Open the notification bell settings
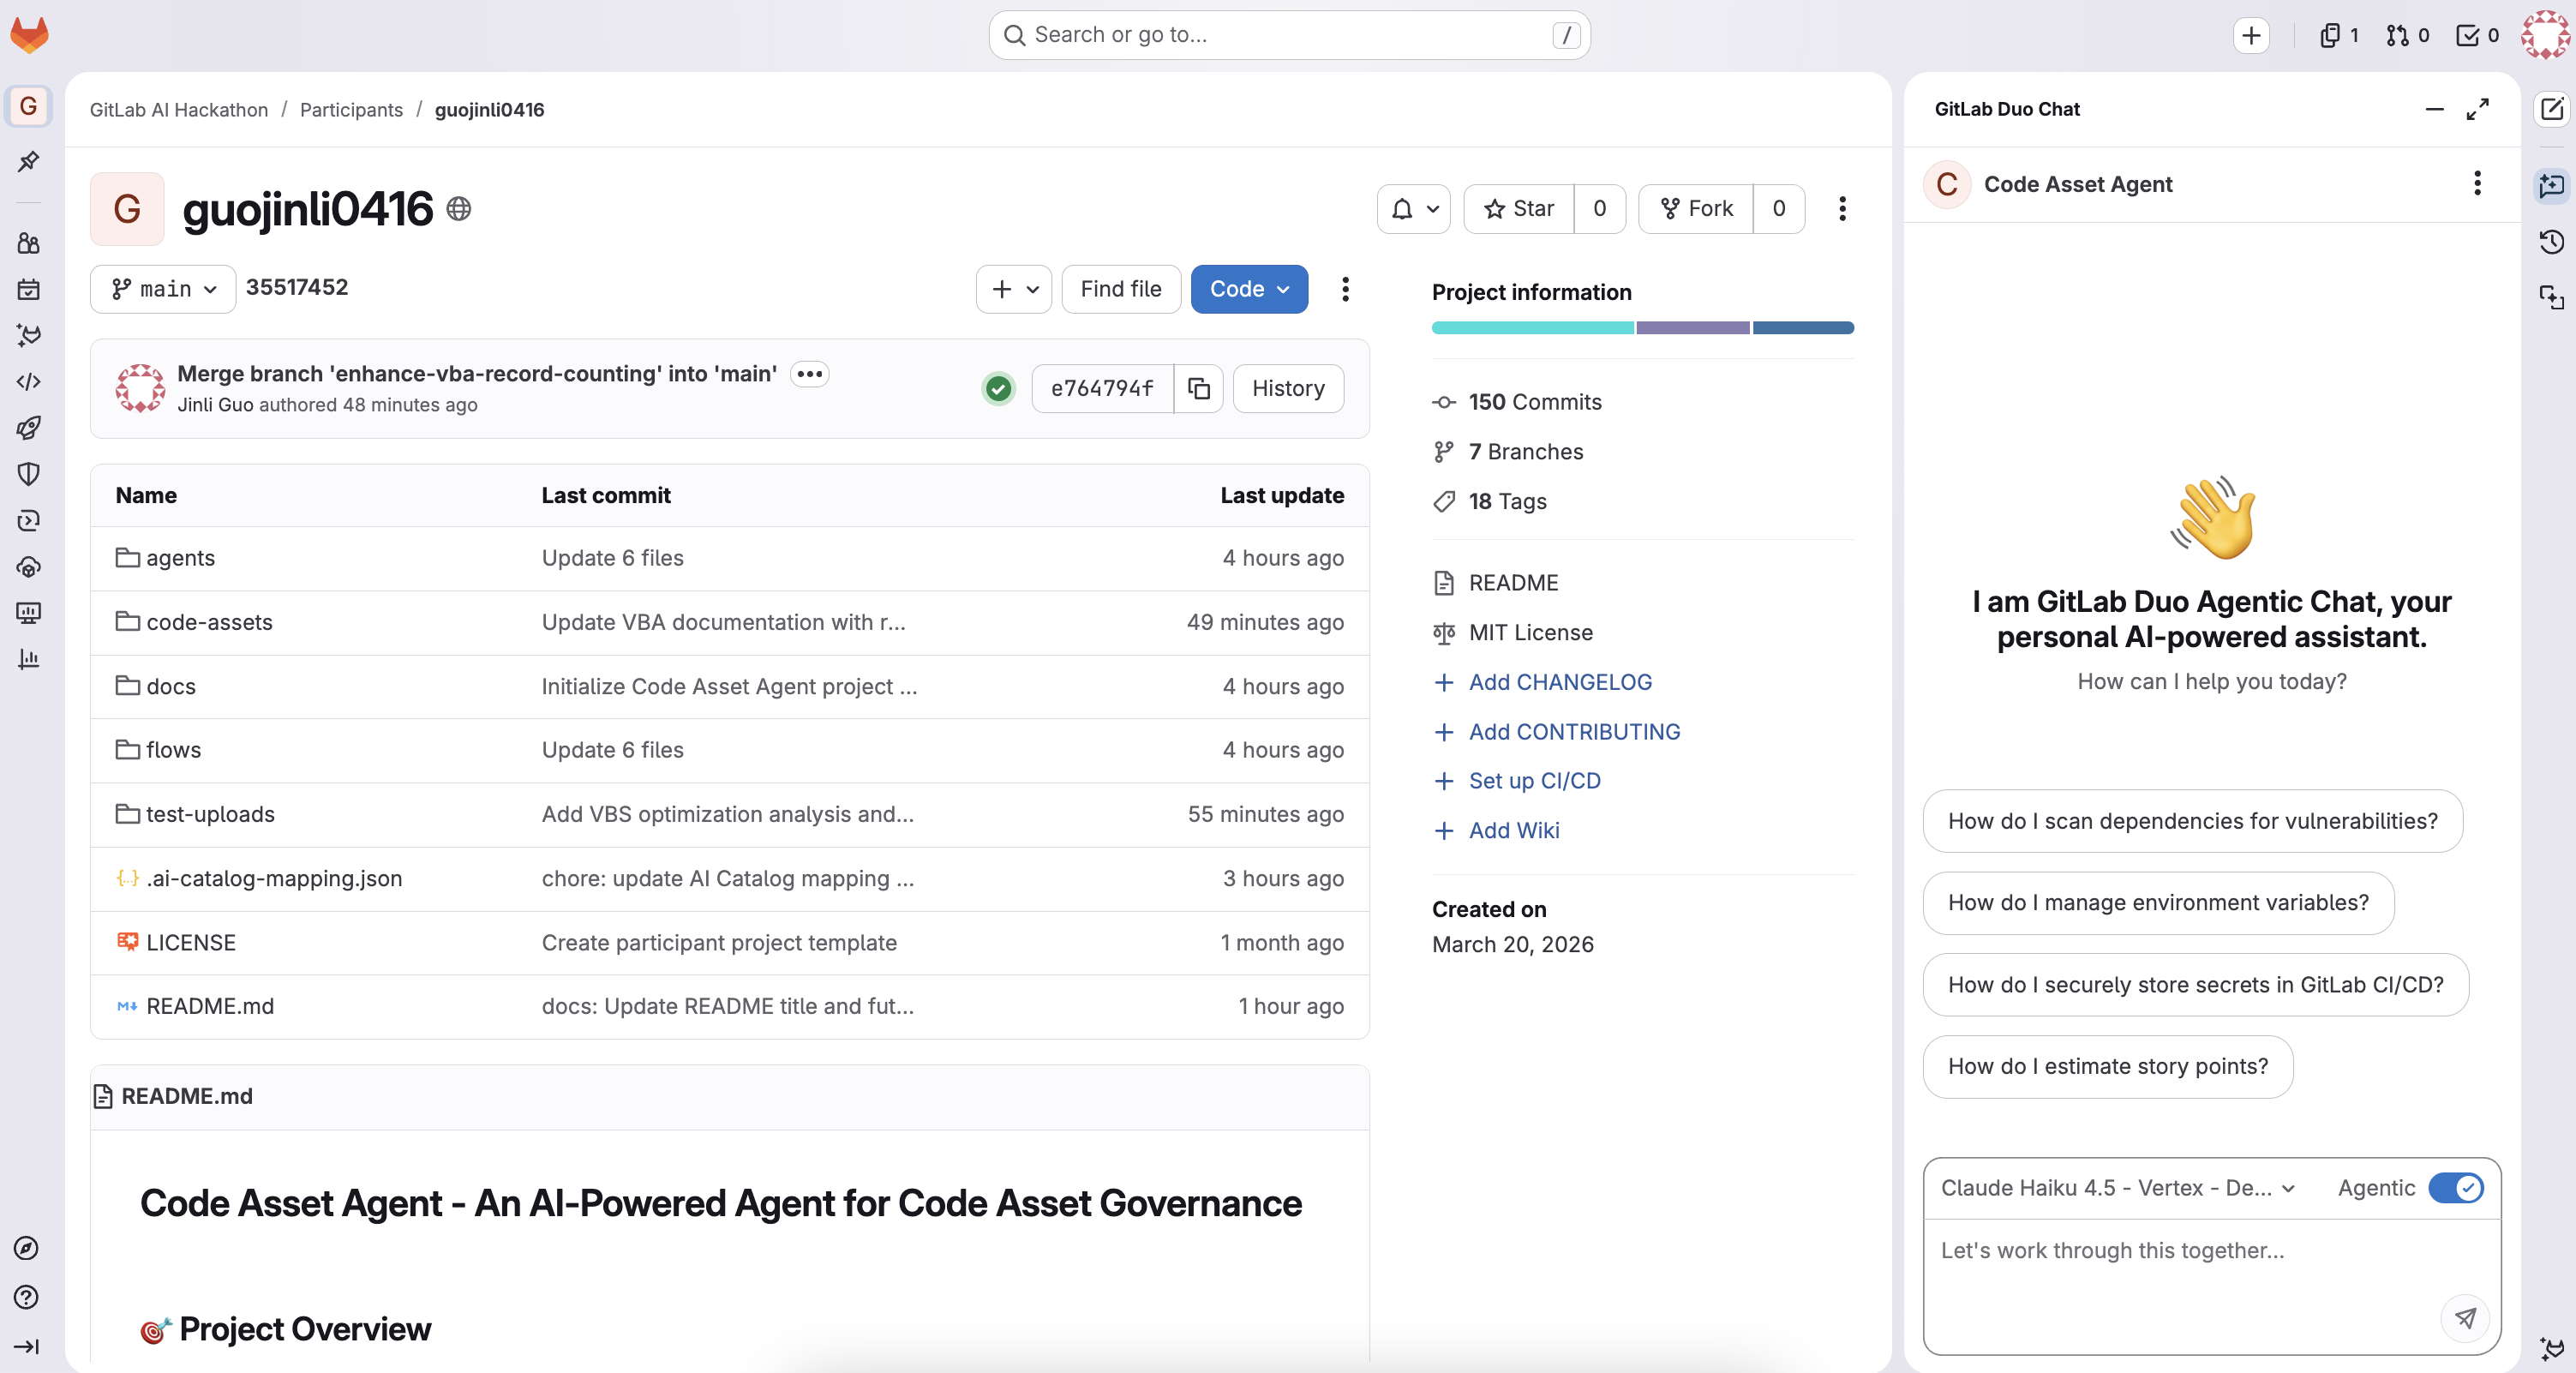 pyautogui.click(x=1413, y=208)
